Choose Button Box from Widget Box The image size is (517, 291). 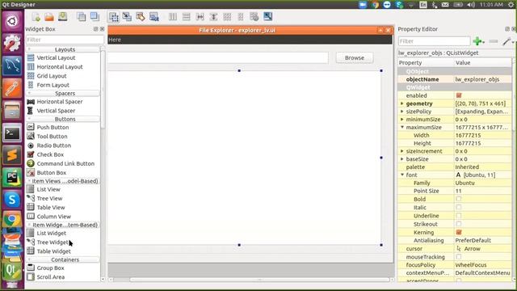tap(52, 172)
